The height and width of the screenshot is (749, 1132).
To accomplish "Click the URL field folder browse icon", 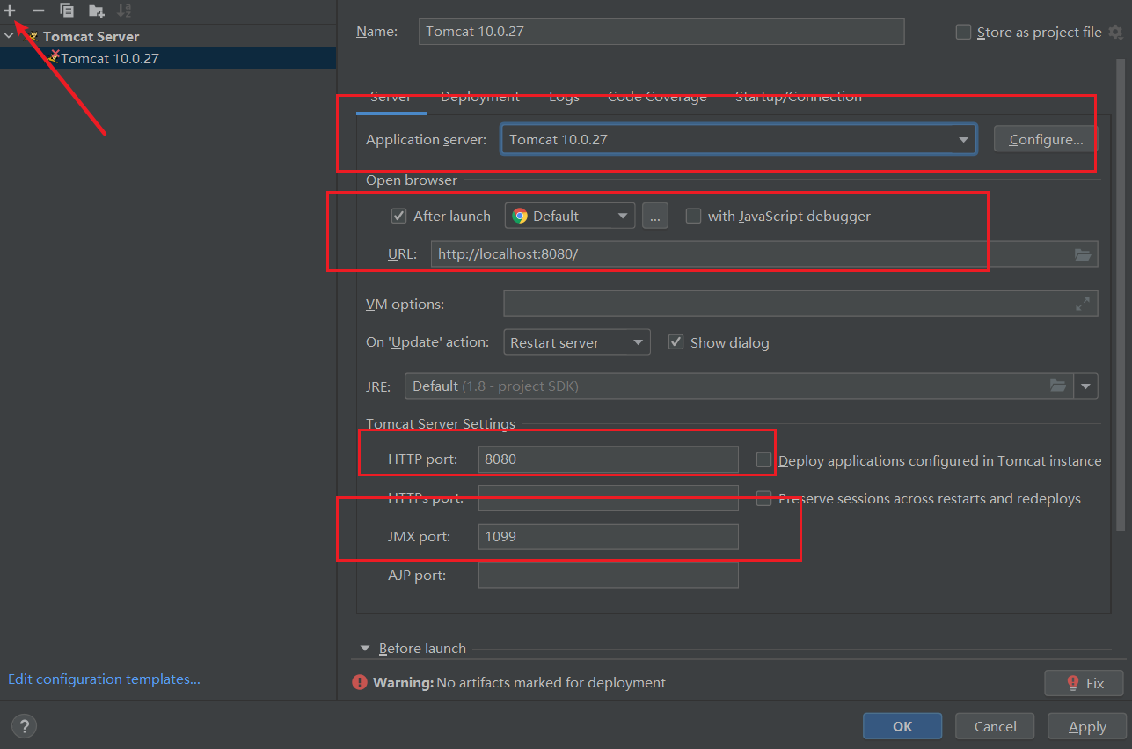I will click(1083, 254).
